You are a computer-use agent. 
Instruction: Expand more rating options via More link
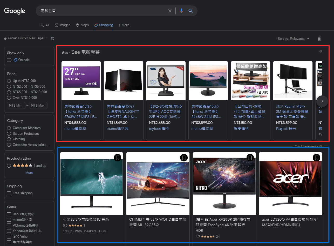29,173
